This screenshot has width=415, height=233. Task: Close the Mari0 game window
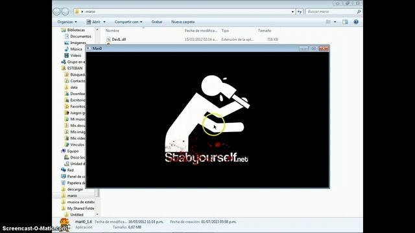[x=324, y=49]
